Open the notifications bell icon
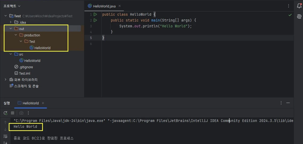Screen dimensions: 303x144 pos(299,6)
